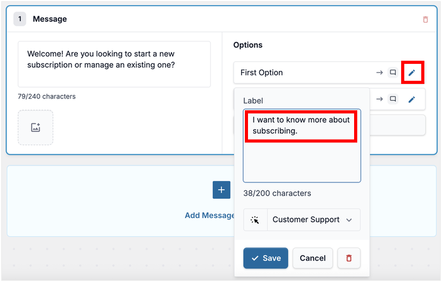Screen dimensions: 442x282
Task: Cancel editing the option
Action: [x=313, y=258]
